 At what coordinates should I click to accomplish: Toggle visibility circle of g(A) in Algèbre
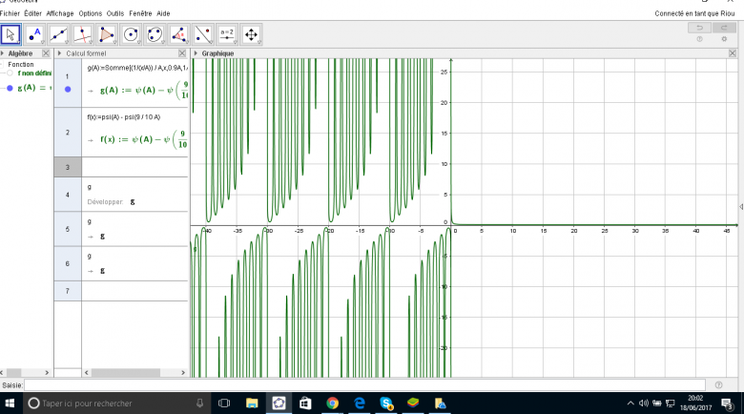click(10, 88)
